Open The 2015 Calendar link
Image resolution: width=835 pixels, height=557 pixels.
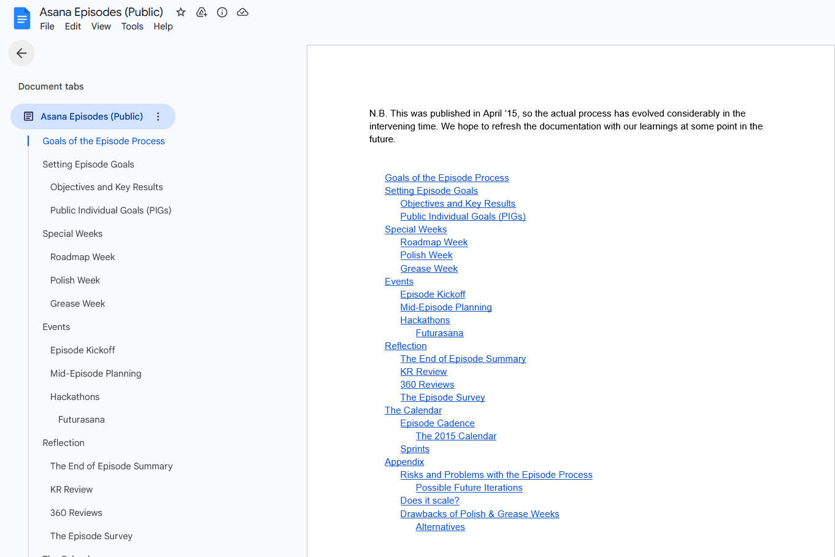coord(456,436)
